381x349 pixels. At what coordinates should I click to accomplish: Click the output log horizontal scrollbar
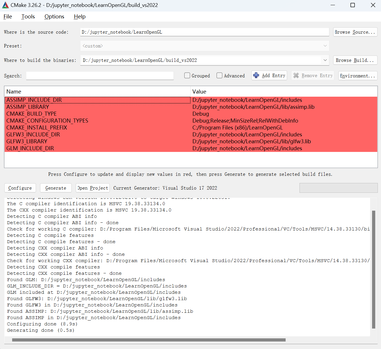149,340
